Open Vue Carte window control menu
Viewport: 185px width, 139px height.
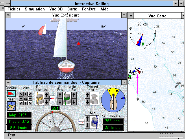point(131,16)
